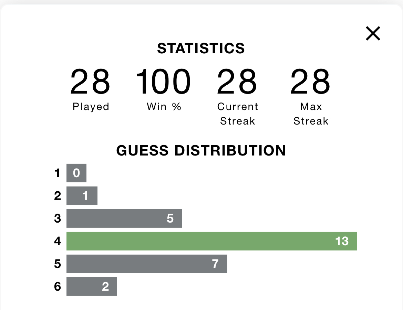The width and height of the screenshot is (403, 310).
Task: Click the row label 4 beside the green bar
Action: pyautogui.click(x=58, y=241)
